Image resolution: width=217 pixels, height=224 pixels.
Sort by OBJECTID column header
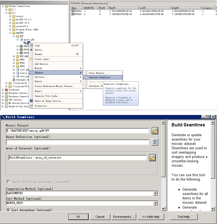pyautogui.click(x=91, y=8)
